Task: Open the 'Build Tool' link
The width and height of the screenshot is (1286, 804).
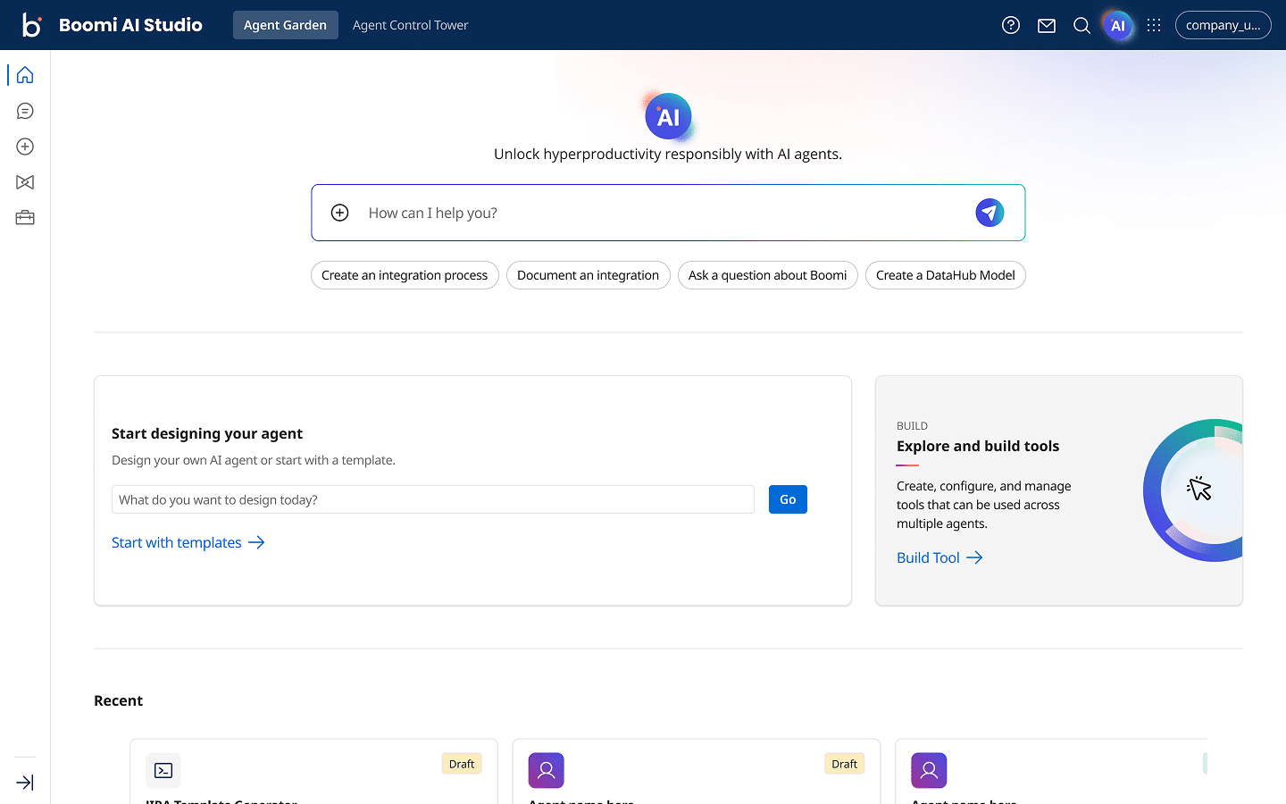Action: [939, 557]
